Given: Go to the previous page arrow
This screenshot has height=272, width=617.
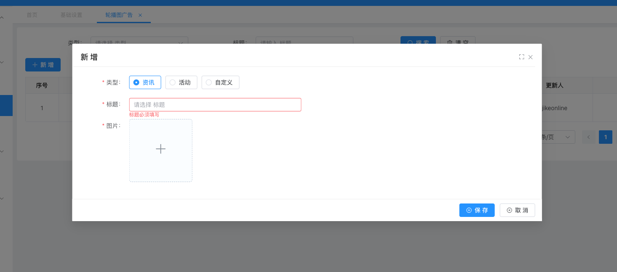Looking at the screenshot, I should [x=588, y=137].
